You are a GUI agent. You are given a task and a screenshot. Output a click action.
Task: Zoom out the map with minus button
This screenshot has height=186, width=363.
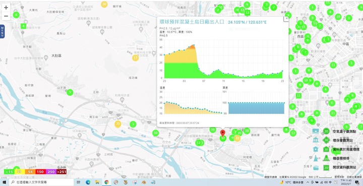6,16
